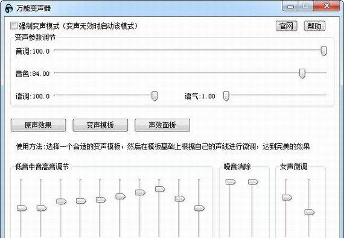Open the 官网 button

coord(286,26)
